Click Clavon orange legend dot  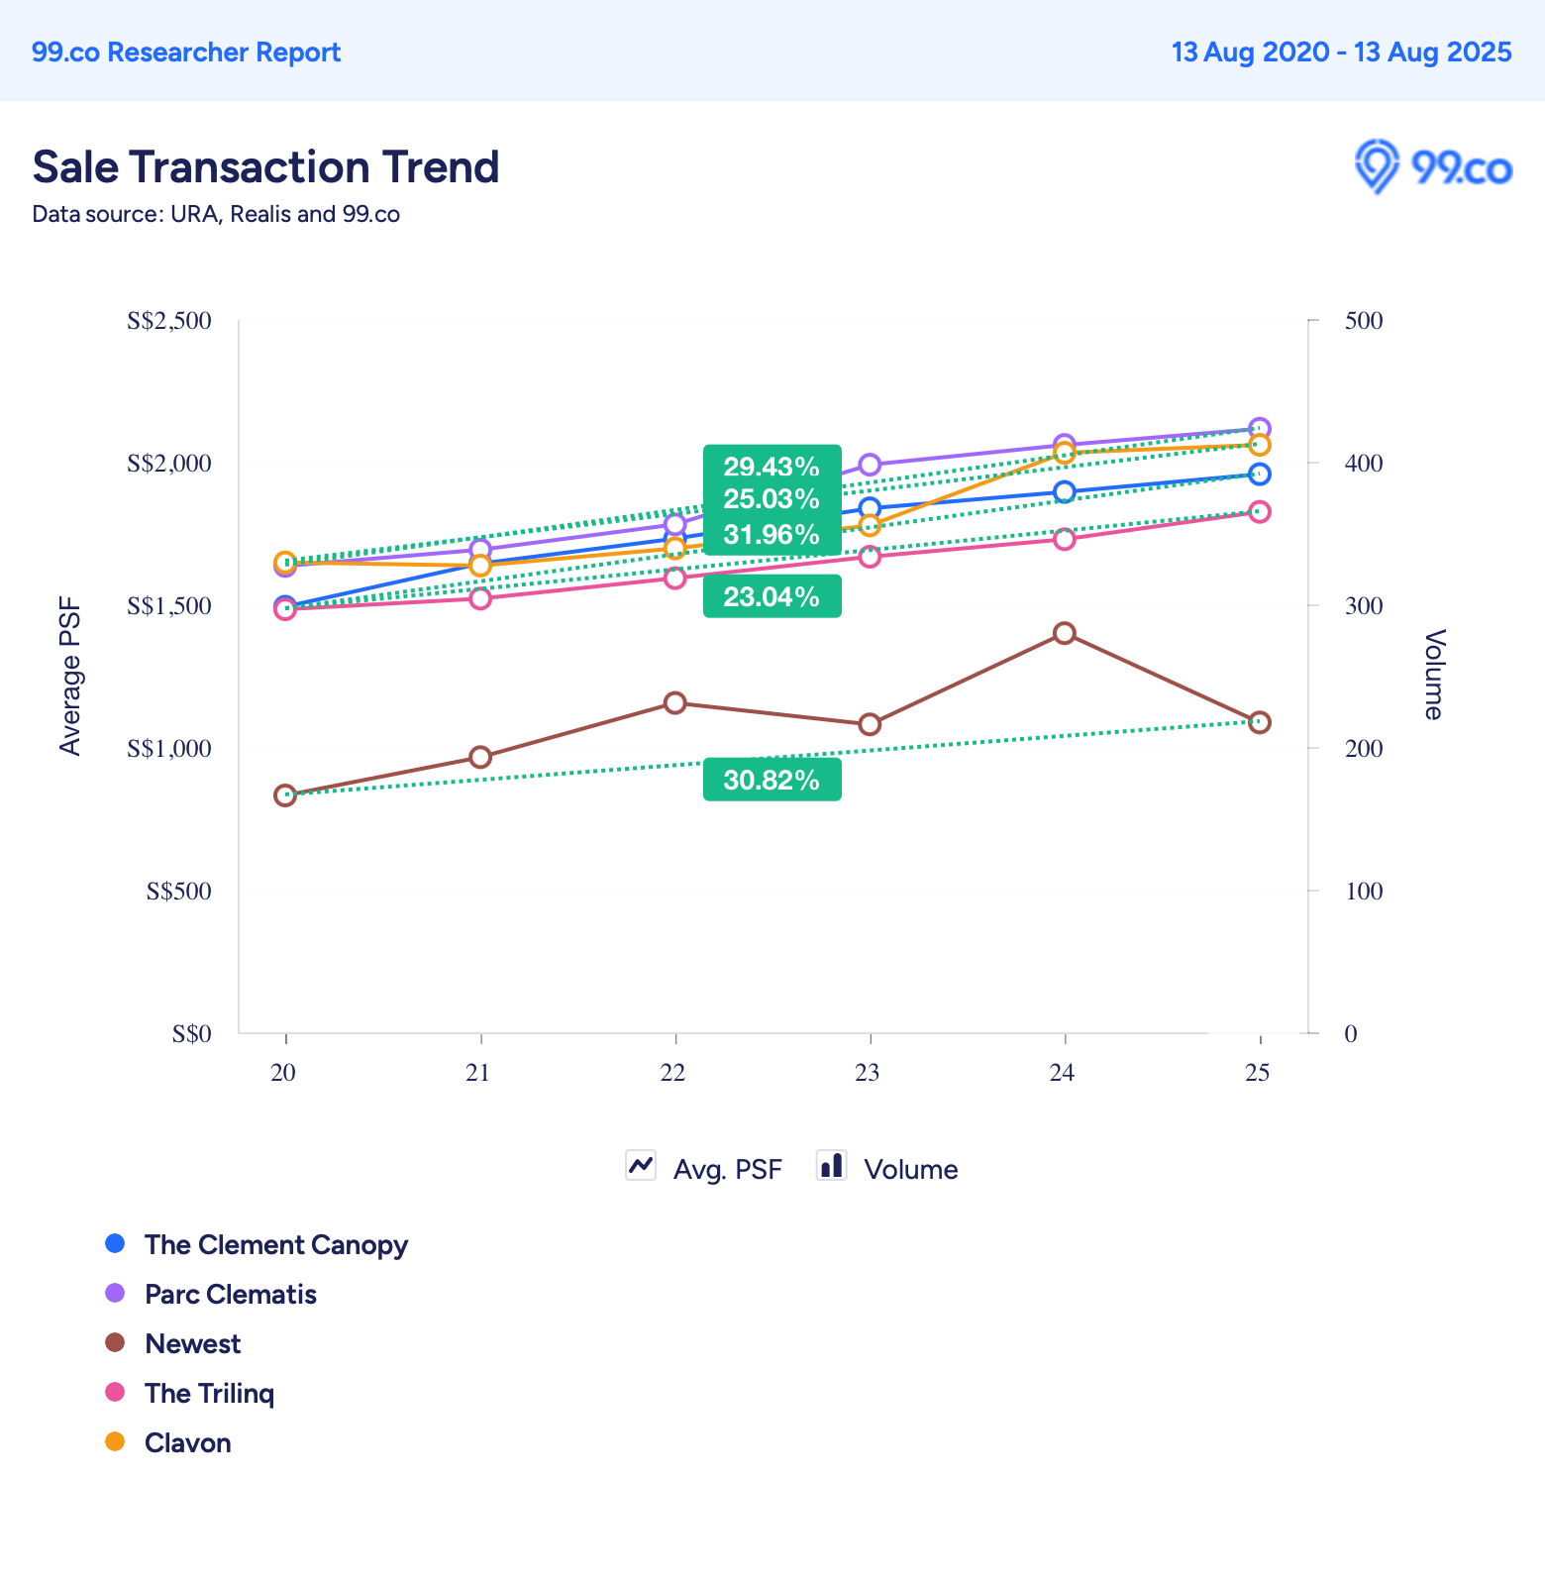click(x=115, y=1441)
